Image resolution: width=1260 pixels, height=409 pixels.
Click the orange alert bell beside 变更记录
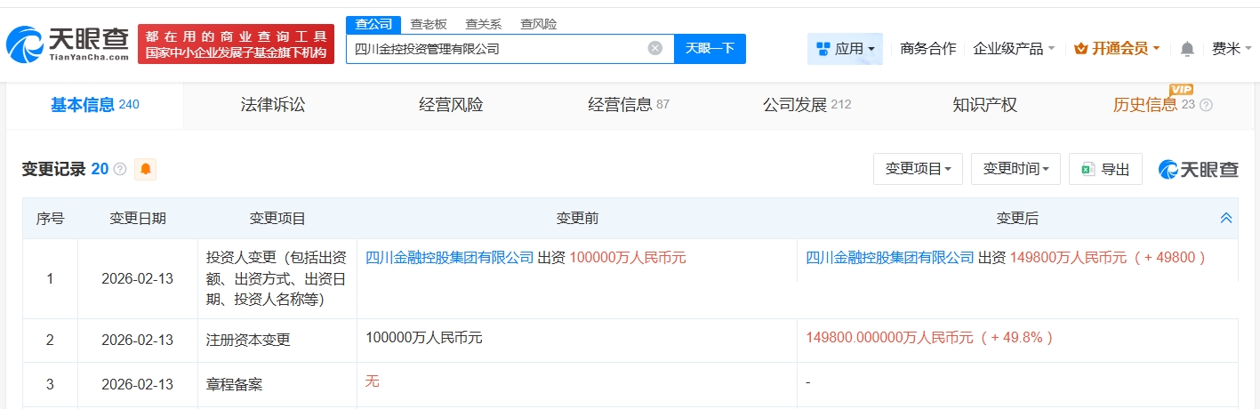click(145, 169)
